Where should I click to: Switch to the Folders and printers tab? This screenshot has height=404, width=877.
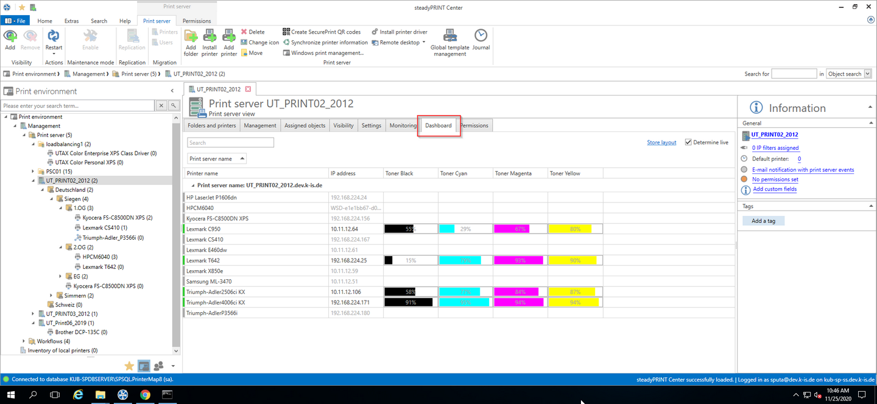pos(212,125)
